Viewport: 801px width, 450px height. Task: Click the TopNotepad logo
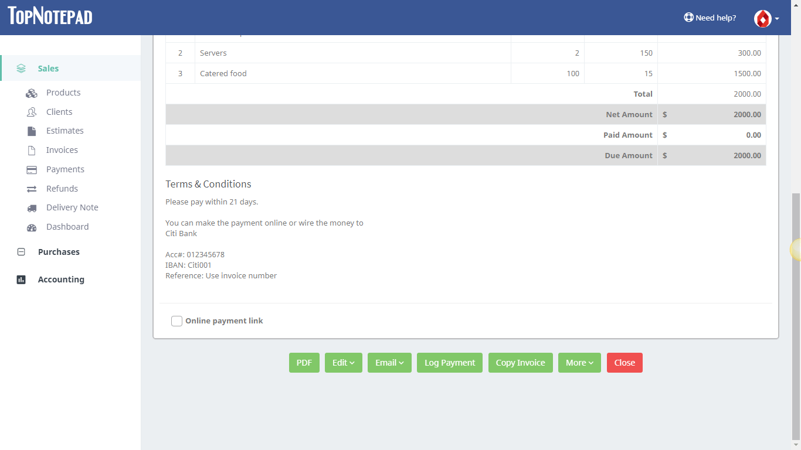[50, 16]
